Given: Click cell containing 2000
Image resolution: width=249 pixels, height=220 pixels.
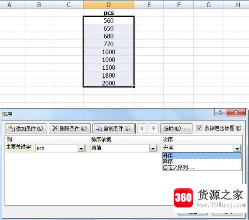Looking at the screenshot, I should tap(109, 83).
